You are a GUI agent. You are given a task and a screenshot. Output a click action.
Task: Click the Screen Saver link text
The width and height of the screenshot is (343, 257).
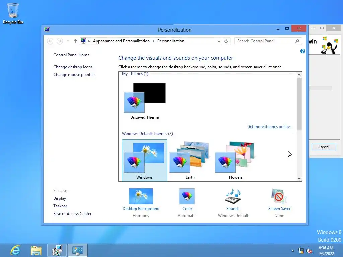[279, 209]
